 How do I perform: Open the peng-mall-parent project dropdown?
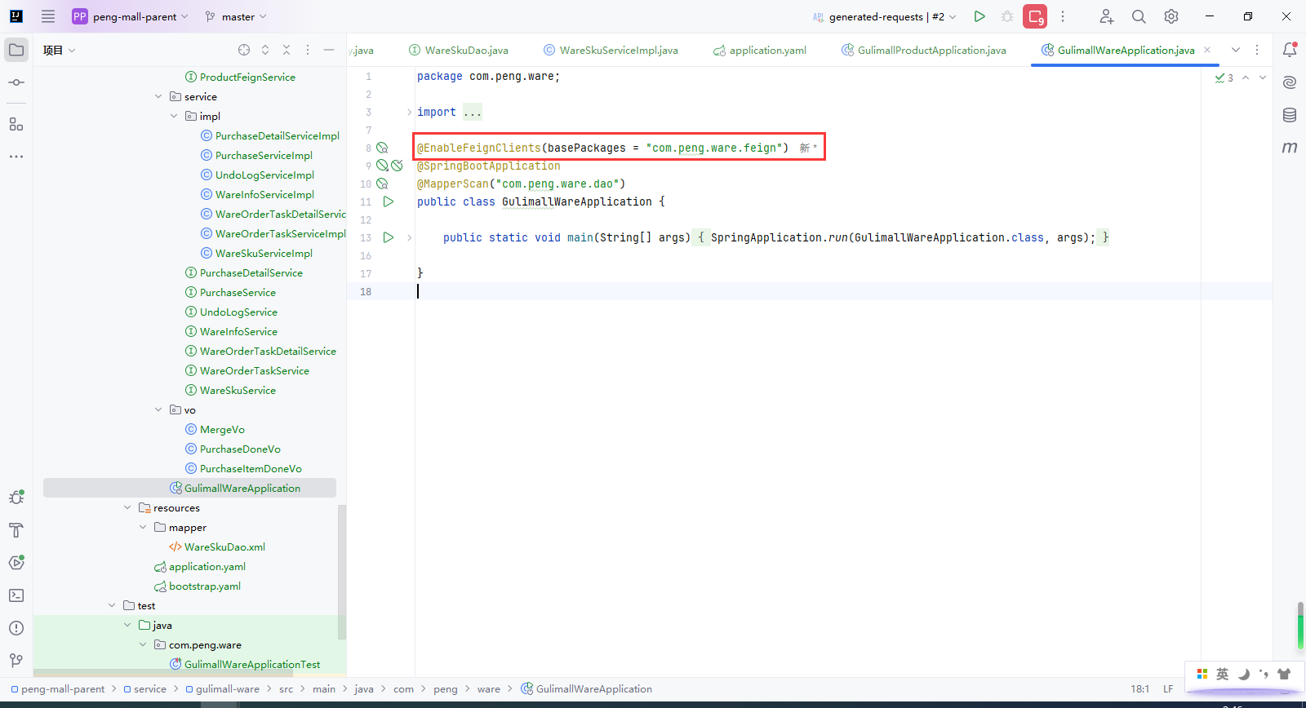(131, 16)
